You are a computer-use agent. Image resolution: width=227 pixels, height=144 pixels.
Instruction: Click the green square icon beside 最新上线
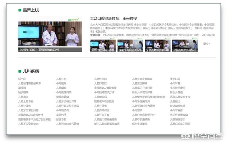point(20,10)
